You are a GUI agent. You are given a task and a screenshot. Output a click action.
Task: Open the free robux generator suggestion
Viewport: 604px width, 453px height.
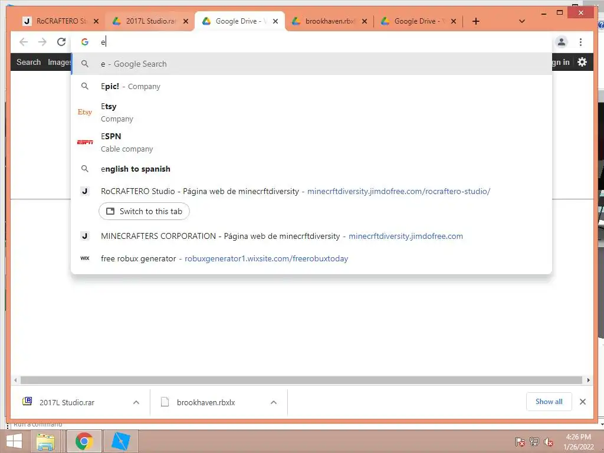[311, 258]
